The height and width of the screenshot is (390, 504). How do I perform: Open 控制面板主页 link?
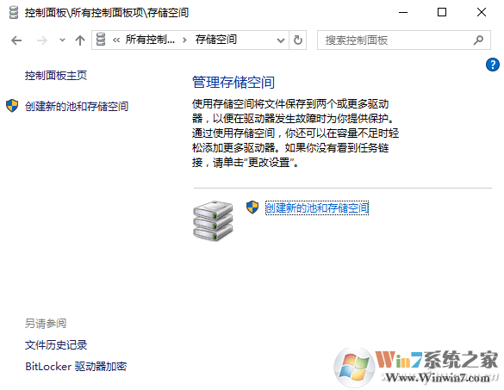[56, 76]
